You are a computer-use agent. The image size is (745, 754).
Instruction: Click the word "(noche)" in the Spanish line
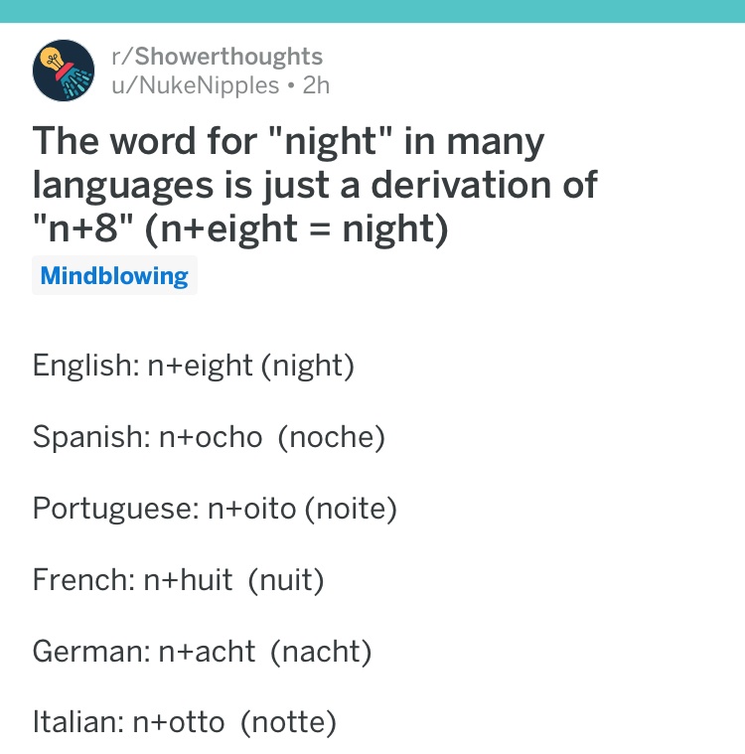pyautogui.click(x=332, y=437)
